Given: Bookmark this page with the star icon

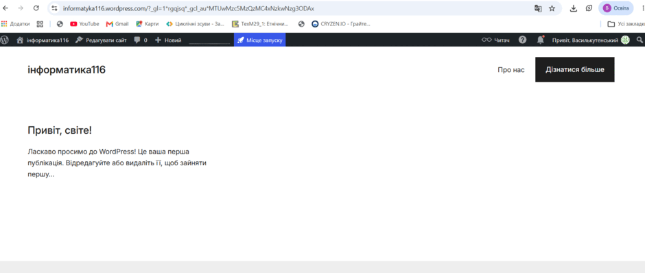Looking at the screenshot, I should [x=552, y=8].
